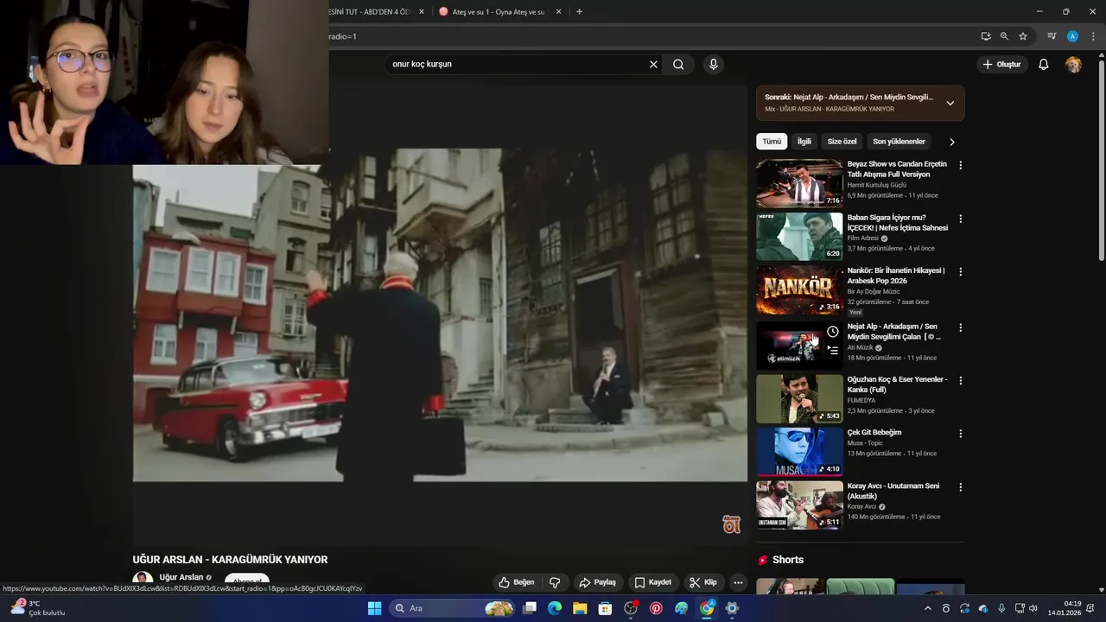Open more options for 'Unutamam Seni' video
The height and width of the screenshot is (622, 1106).
(x=960, y=486)
